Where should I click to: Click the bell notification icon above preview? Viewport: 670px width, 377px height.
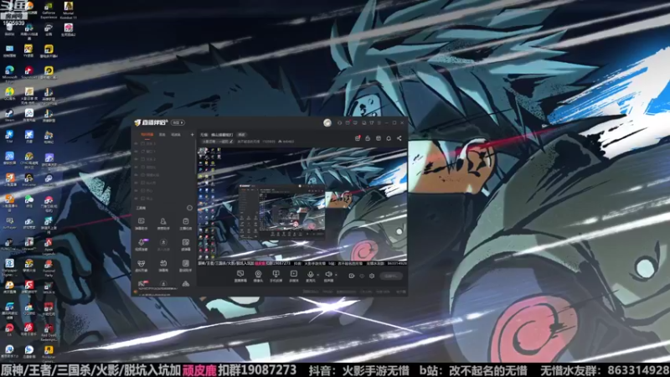[389, 138]
